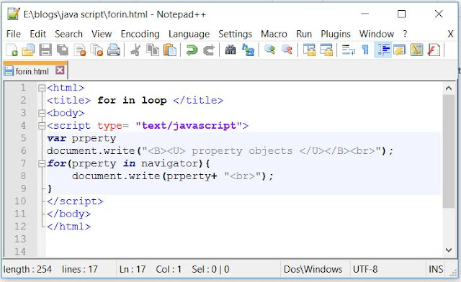
Task: Collapse the for loop fold marker line 7
Action: [x=42, y=163]
